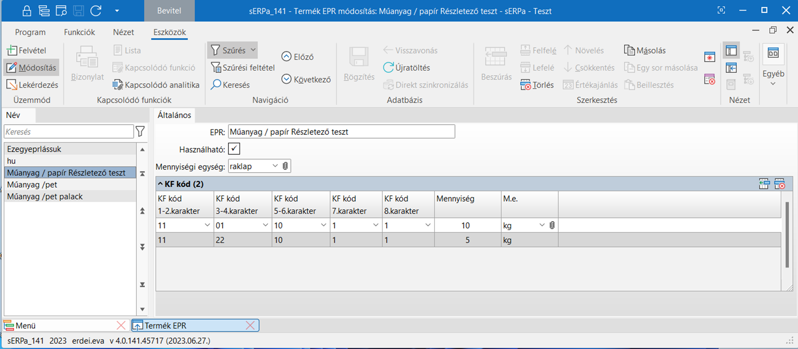The width and height of the screenshot is (798, 349).
Task: Open the Mennyiségi egység raklap dropdown
Action: [275, 166]
